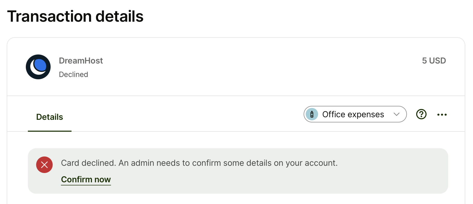Click the USD currency label
This screenshot has height=204, width=473.
(x=438, y=61)
